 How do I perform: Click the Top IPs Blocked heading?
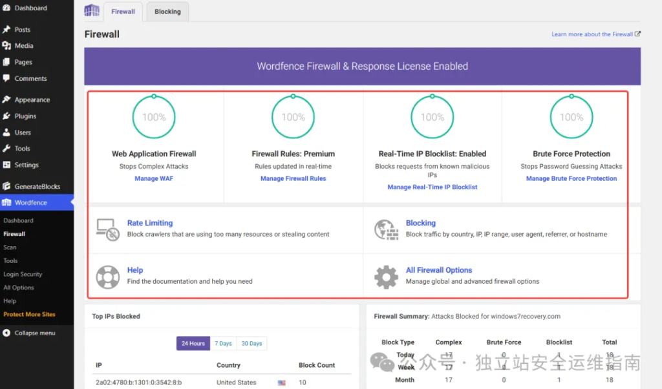116,317
